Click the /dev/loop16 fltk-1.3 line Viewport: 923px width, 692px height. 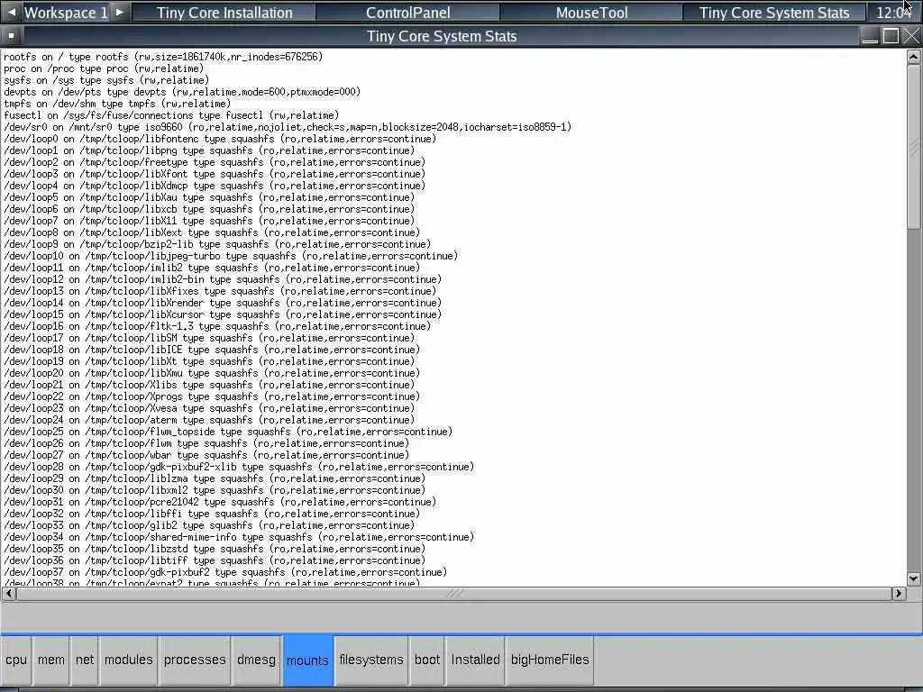pyautogui.click(x=217, y=326)
